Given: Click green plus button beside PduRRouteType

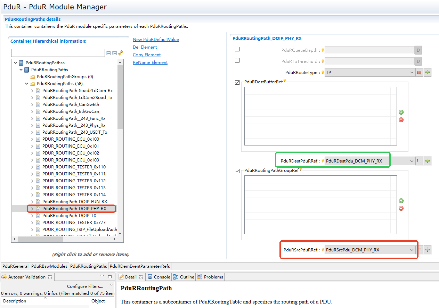Looking at the screenshot, I should point(428,73).
